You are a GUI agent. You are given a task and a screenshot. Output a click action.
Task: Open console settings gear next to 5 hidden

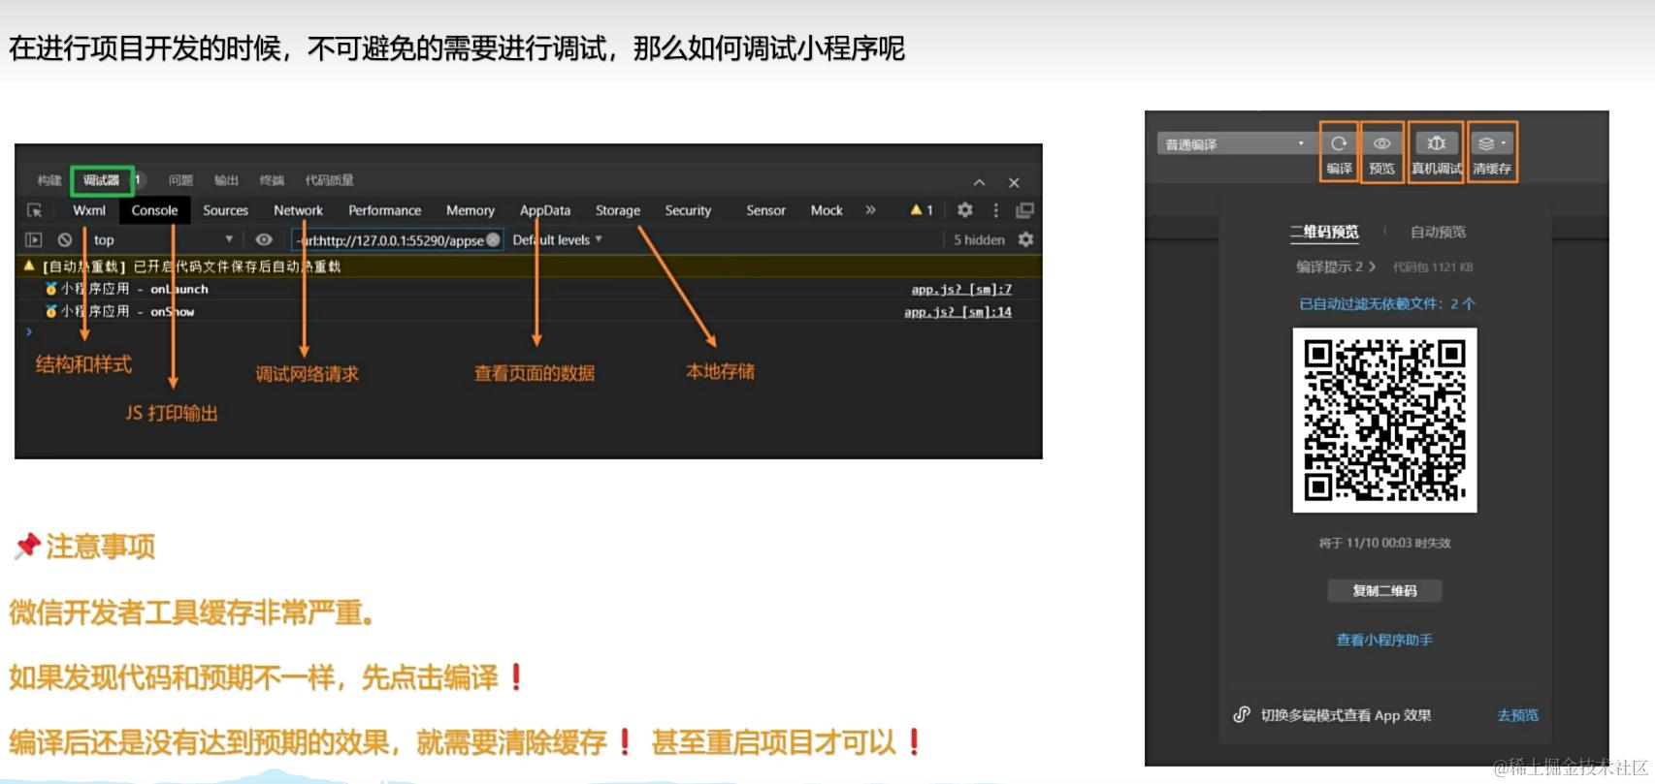pos(1025,239)
